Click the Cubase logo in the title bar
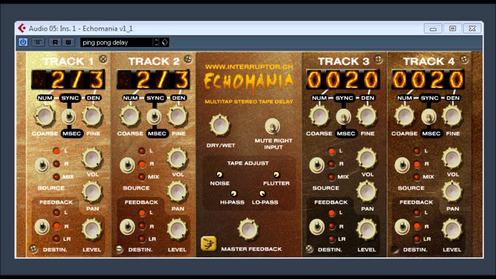This screenshot has width=496, height=279. 22,28
